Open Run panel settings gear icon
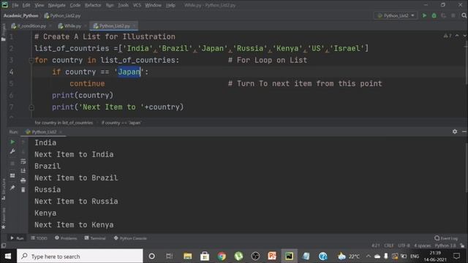The width and height of the screenshot is (468, 263). tap(455, 131)
